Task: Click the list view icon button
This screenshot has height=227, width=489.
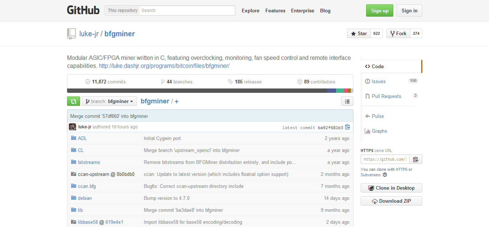Action: [347, 101]
